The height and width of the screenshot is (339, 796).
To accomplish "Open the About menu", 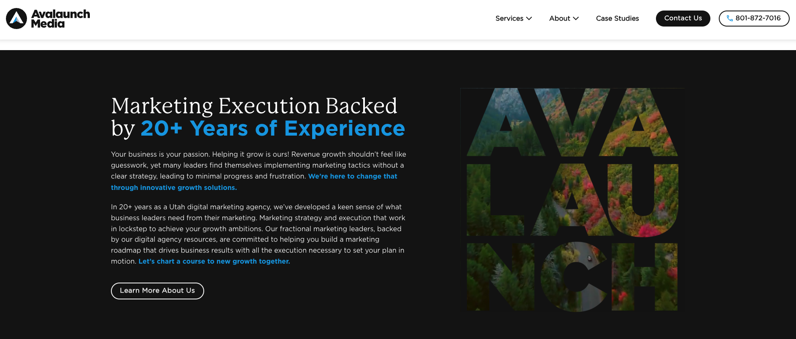I will (x=559, y=19).
